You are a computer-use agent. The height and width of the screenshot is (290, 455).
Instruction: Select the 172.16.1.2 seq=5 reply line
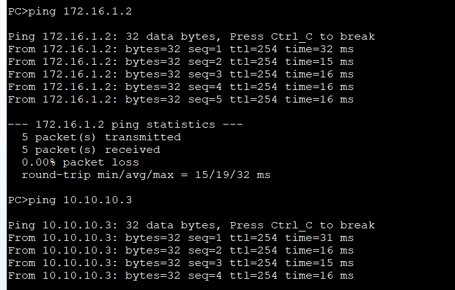click(181, 99)
